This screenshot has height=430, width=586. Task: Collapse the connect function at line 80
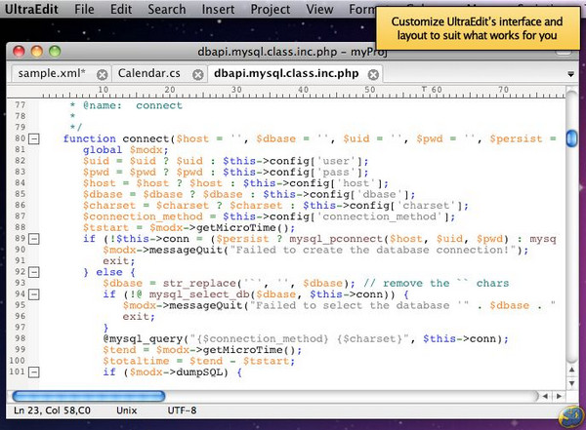35,139
